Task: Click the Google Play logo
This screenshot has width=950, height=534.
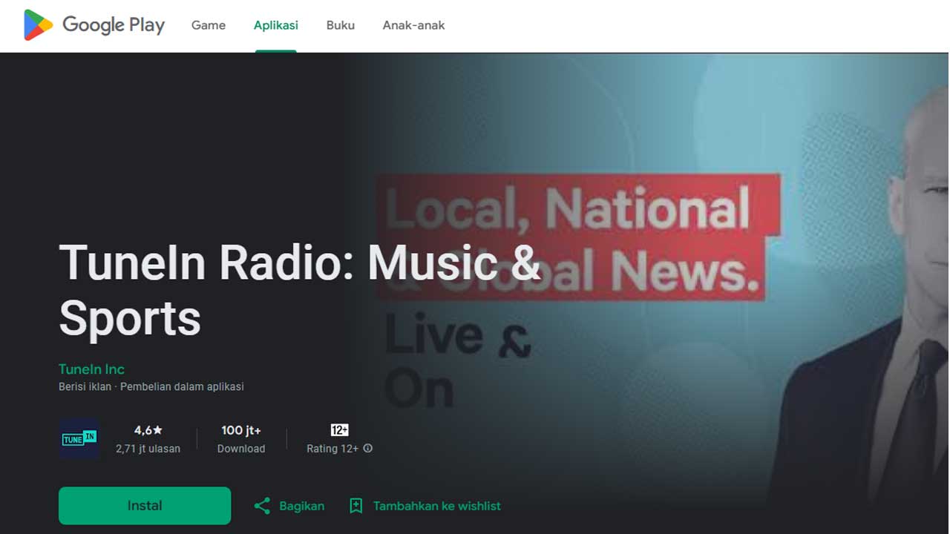Action: click(94, 25)
